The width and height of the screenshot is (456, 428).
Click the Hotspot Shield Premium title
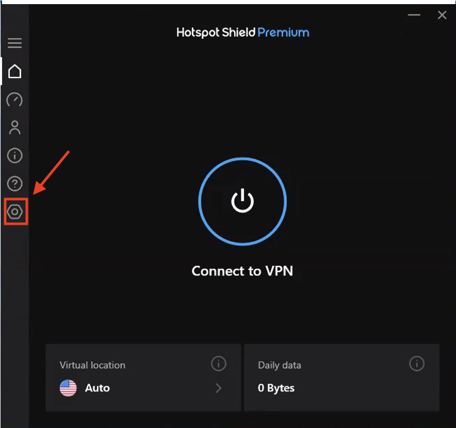tap(242, 32)
